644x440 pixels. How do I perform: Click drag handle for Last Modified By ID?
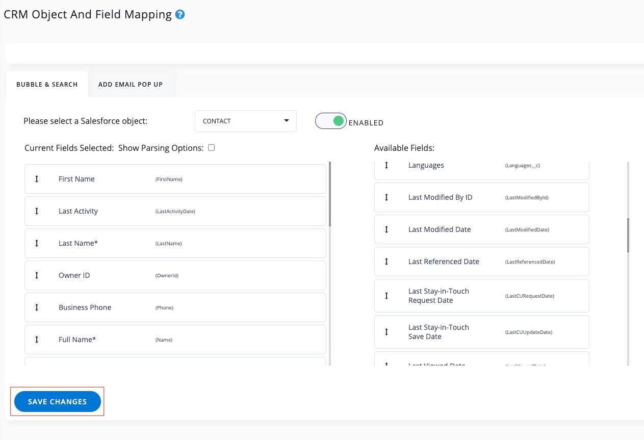tap(387, 197)
